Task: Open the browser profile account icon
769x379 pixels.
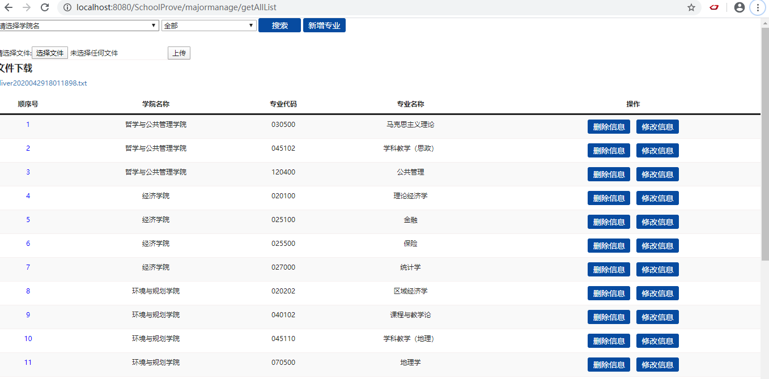Action: (x=738, y=7)
